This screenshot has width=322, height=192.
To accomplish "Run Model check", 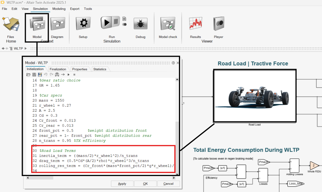I will tap(168, 24).
